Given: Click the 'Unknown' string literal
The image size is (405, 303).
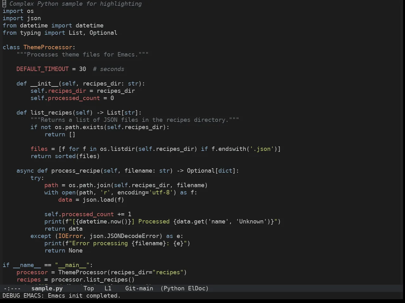Looking at the screenshot, I should (251, 222).
